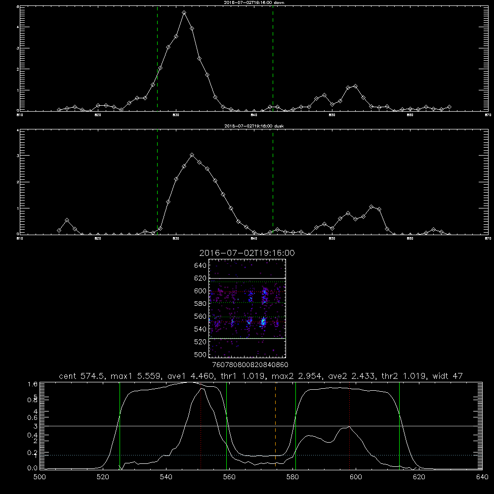Screen dimensions: 494x494
Task: Click 'thr2 1.019' in the stats line
Action: tap(404, 376)
